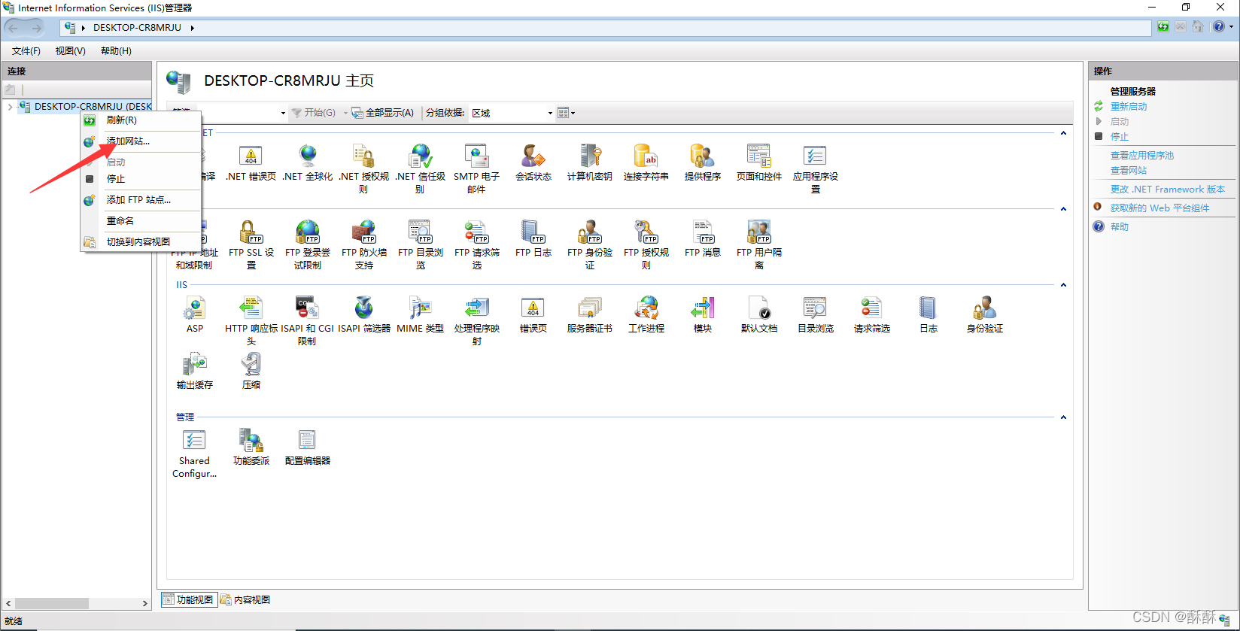Choose 切换到内容视图 menu entry
This screenshot has width=1240, height=631.
pyautogui.click(x=141, y=242)
